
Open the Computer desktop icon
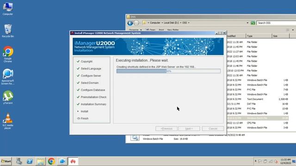point(8,9)
